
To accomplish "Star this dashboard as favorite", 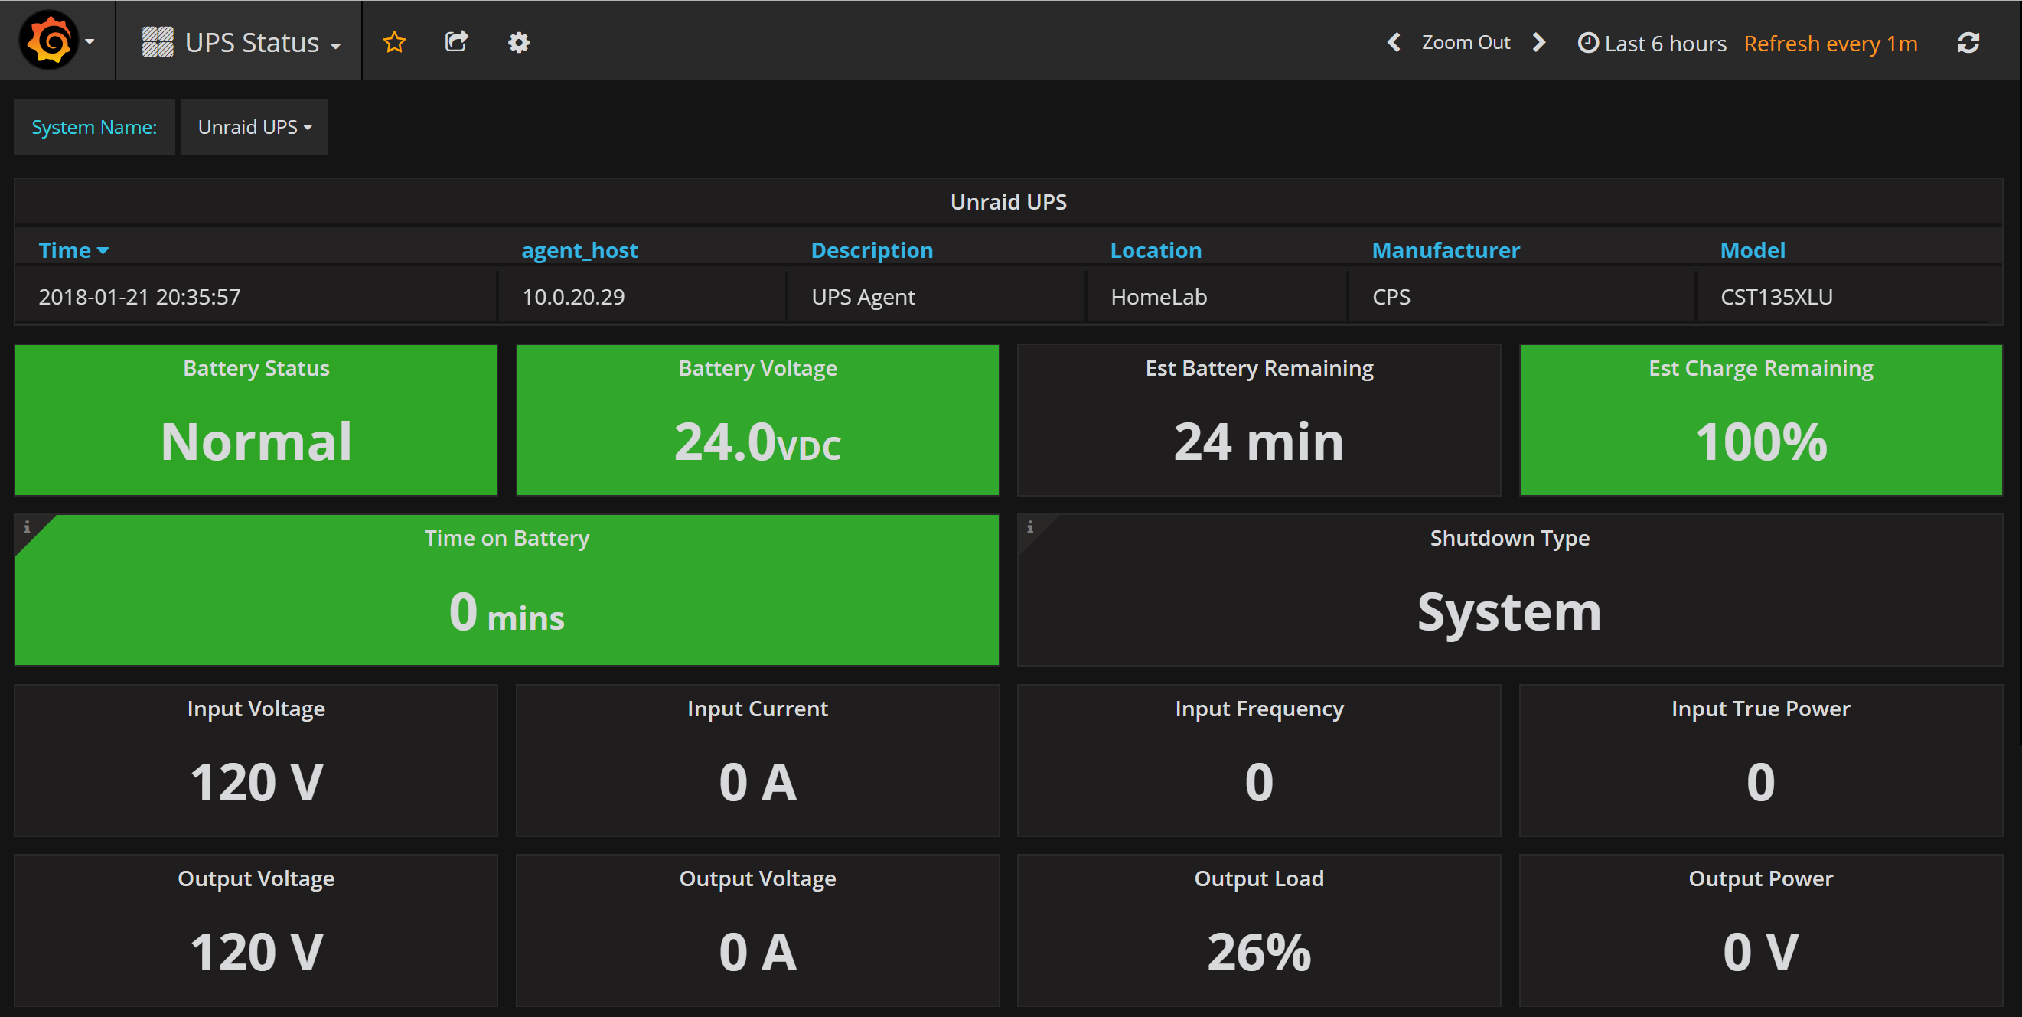I will (394, 42).
